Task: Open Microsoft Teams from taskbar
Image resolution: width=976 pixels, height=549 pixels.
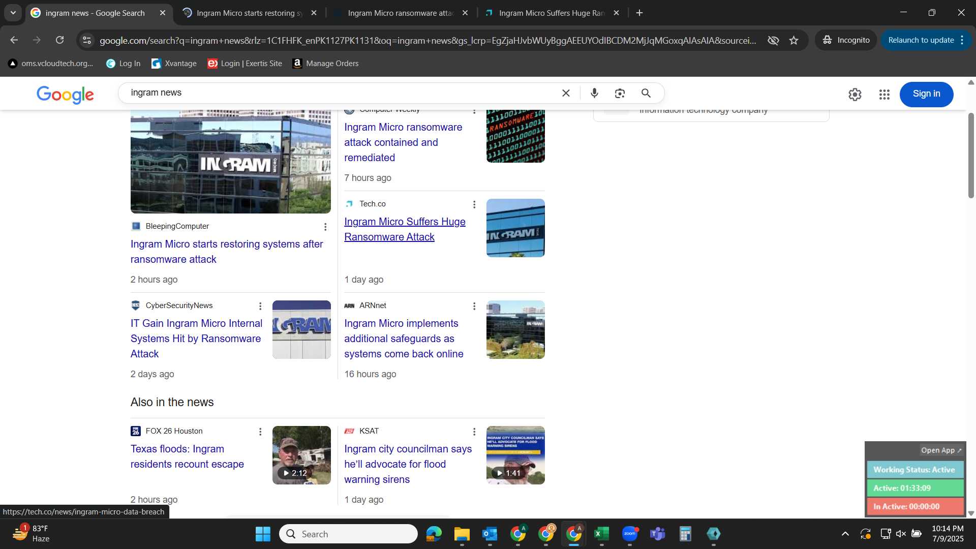Action: [x=658, y=534]
